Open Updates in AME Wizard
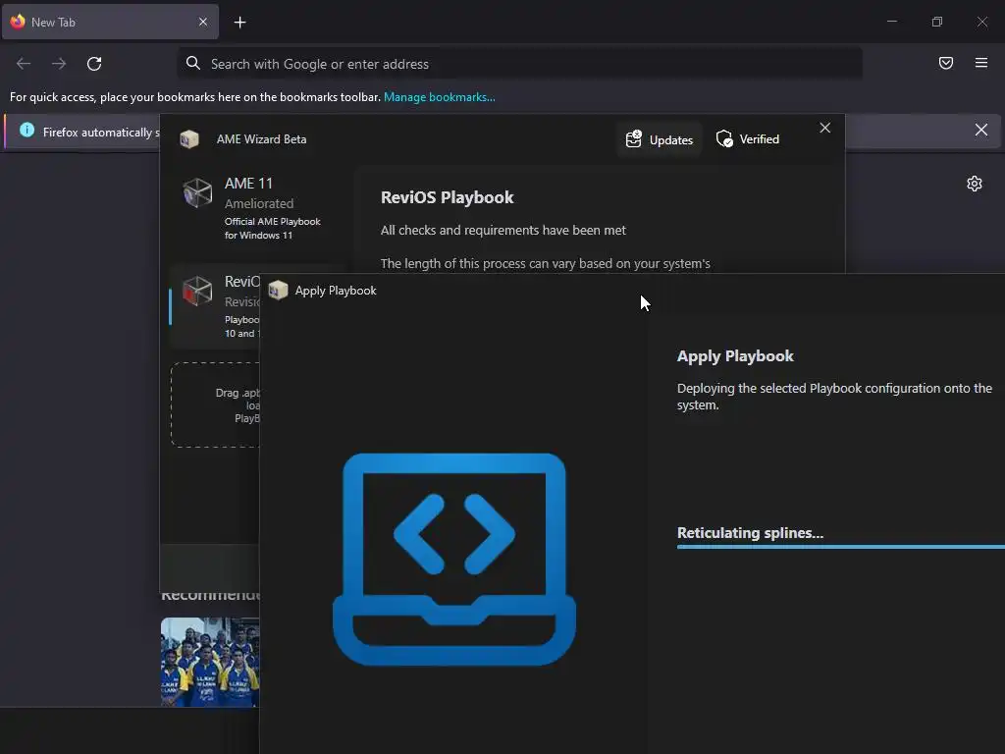 [660, 139]
